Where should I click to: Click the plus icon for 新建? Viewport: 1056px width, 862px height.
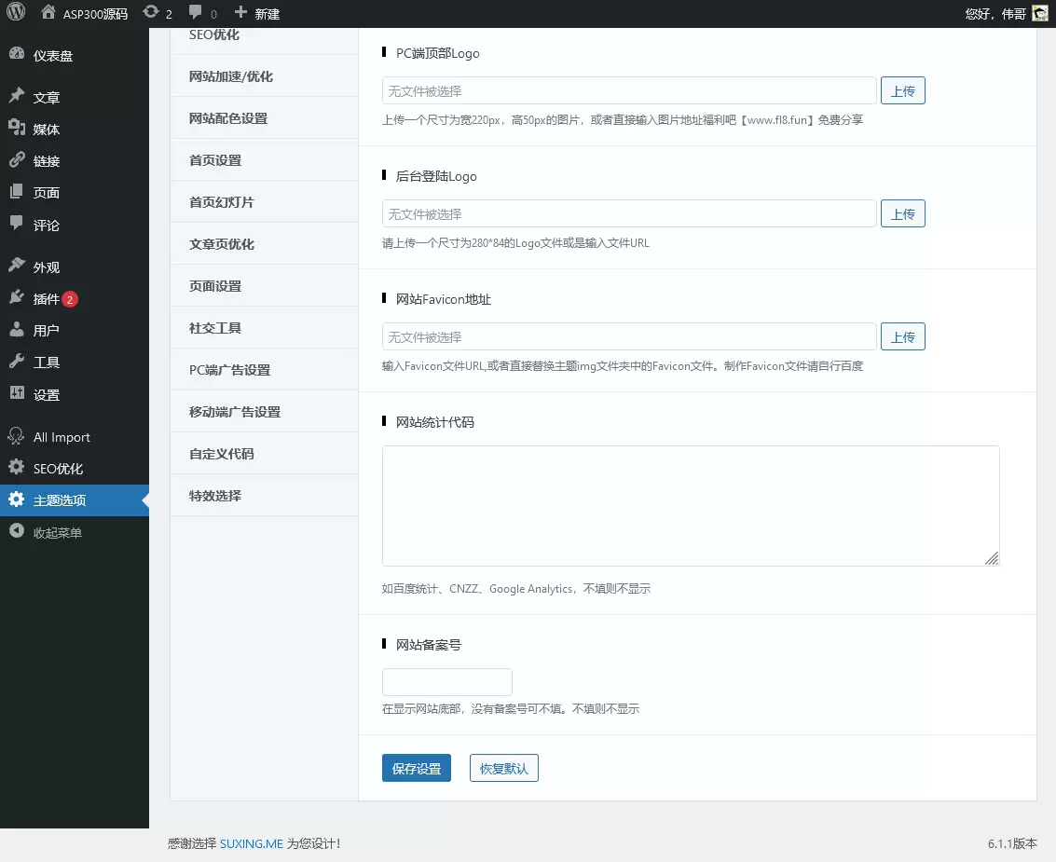[240, 12]
